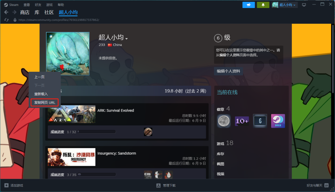Image resolution: width=335 pixels, height=192 pixels.
Task: Open the 好友 menu
Action: [38, 5]
